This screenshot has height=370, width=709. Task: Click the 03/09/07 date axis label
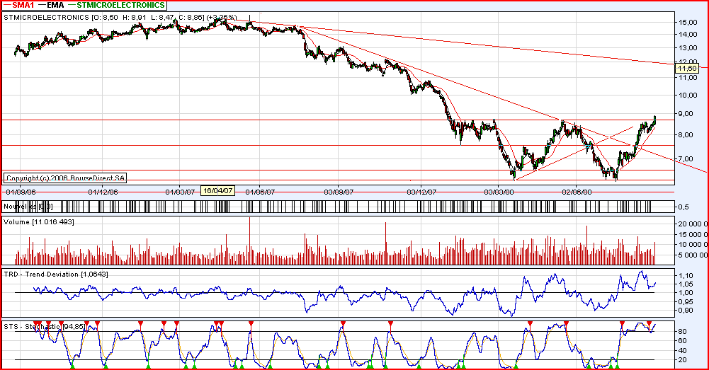(x=339, y=192)
